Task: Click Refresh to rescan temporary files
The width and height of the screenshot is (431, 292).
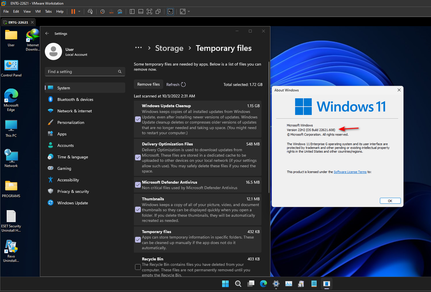Action: [x=176, y=84]
